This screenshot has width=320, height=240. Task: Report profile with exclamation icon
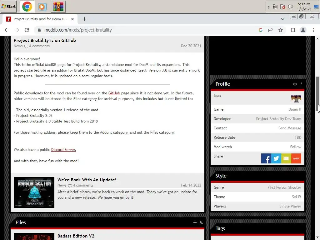tap(301, 84)
